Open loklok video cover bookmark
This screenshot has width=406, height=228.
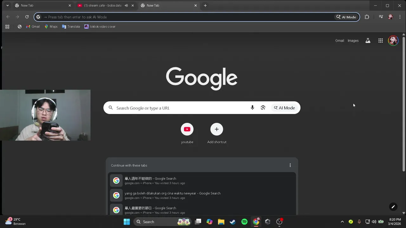click(100, 27)
